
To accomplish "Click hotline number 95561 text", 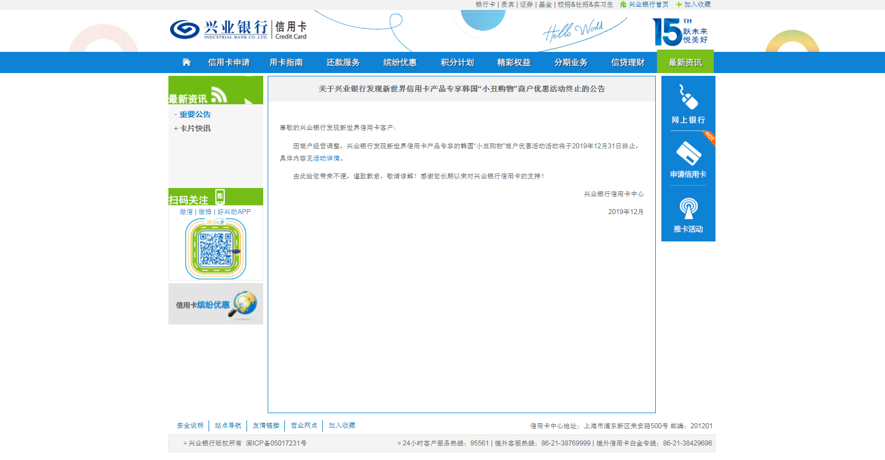I will (x=480, y=443).
